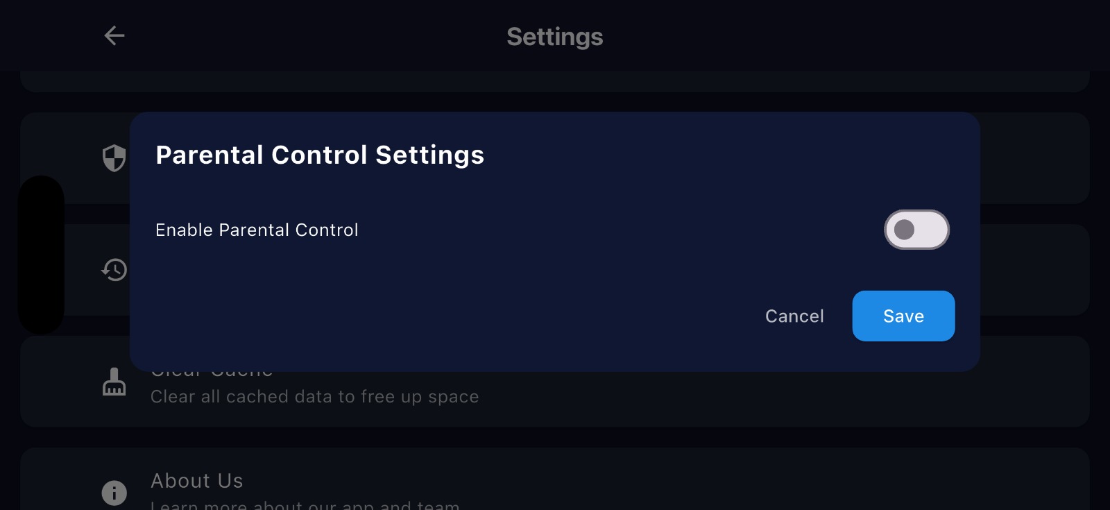Save the parental control settings

coord(903,316)
